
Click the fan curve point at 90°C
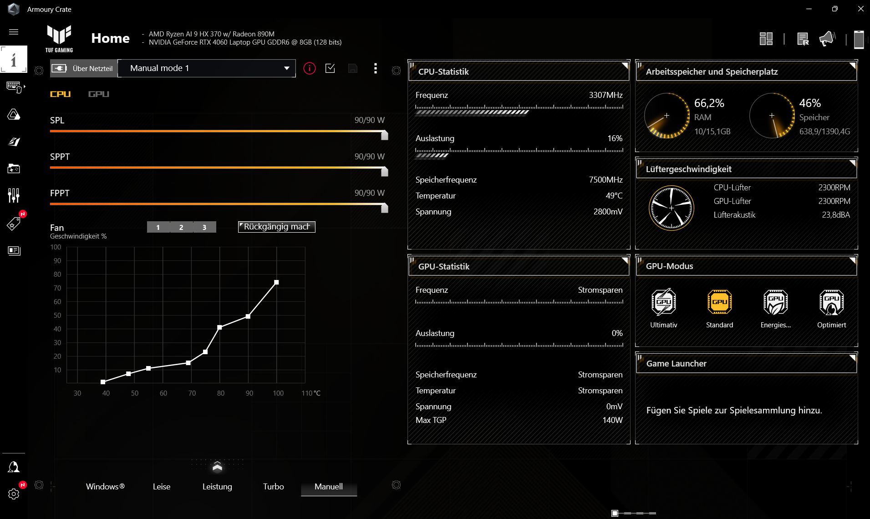[x=248, y=316]
